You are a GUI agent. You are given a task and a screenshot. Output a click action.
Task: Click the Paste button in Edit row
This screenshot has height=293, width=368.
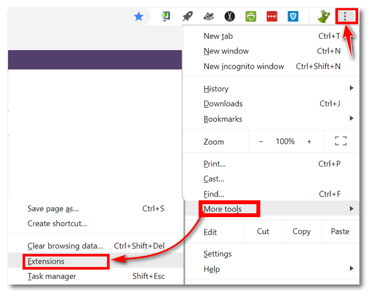pos(340,231)
